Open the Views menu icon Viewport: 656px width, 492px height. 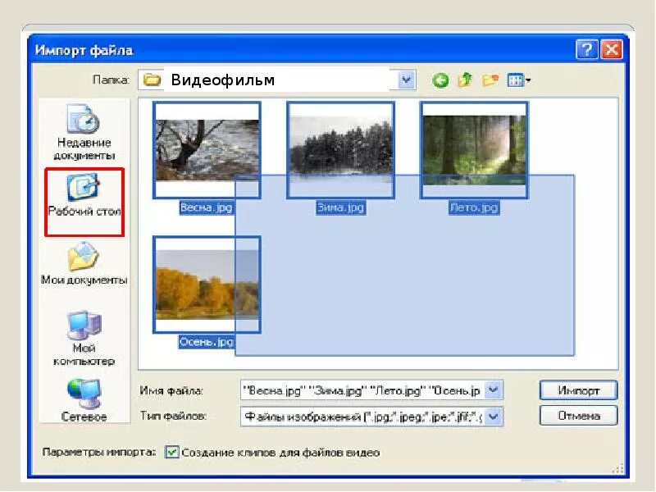coord(518,80)
